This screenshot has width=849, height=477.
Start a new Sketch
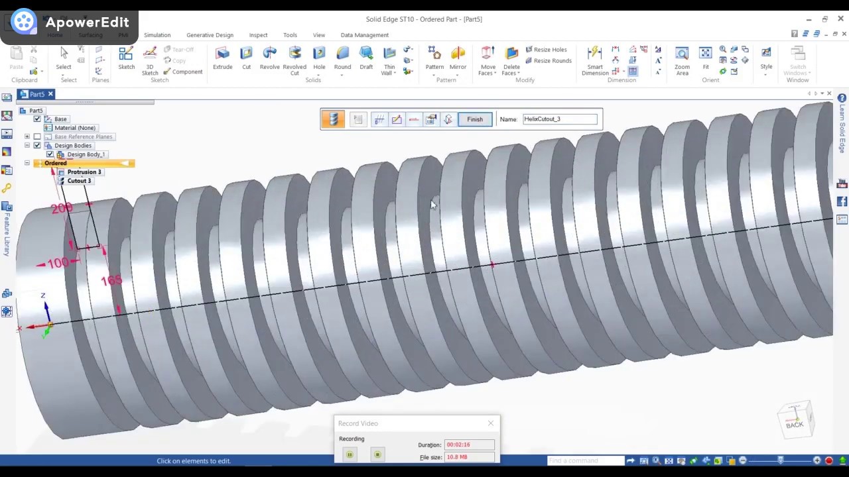coord(126,58)
